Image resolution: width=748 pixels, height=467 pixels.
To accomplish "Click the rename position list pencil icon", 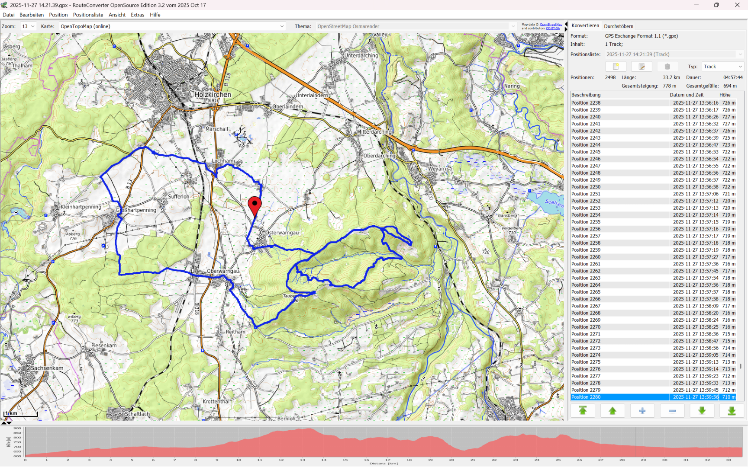I will (642, 67).
